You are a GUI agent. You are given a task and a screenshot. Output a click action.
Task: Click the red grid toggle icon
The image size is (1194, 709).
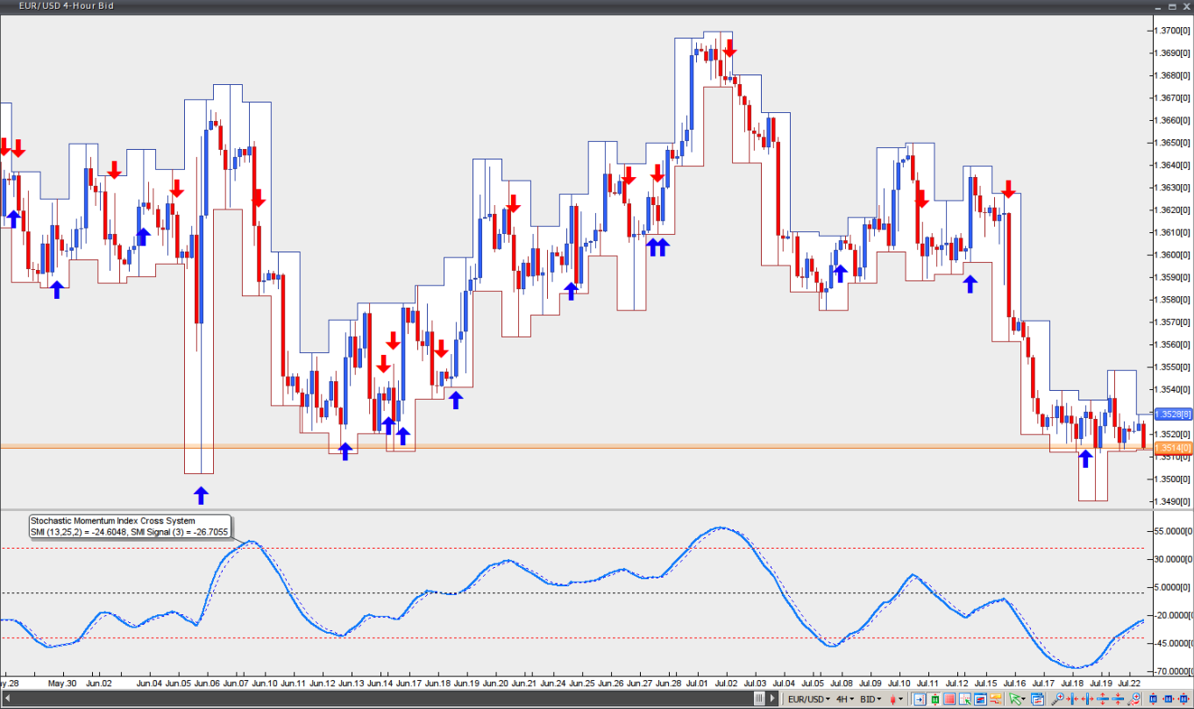(x=949, y=698)
